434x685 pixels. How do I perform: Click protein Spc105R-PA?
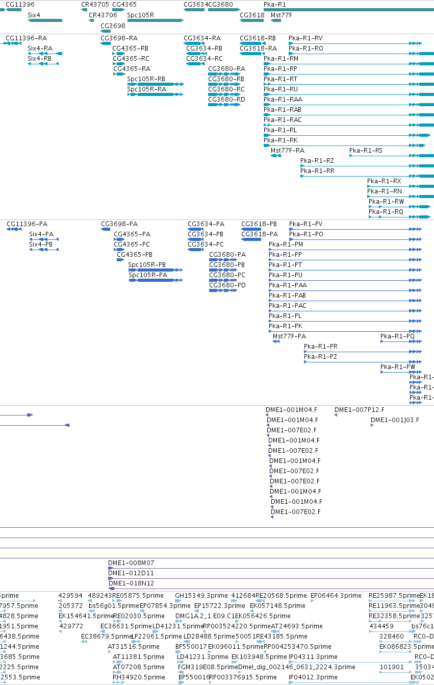[148, 275]
